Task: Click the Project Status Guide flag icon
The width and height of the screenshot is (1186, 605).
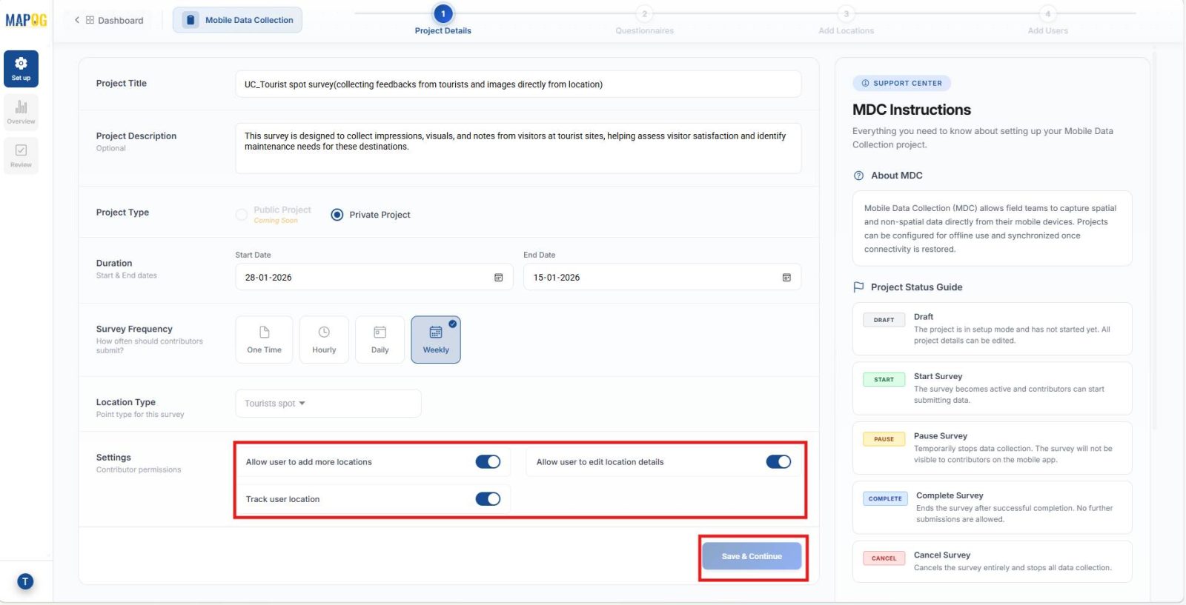Action: coord(858,287)
